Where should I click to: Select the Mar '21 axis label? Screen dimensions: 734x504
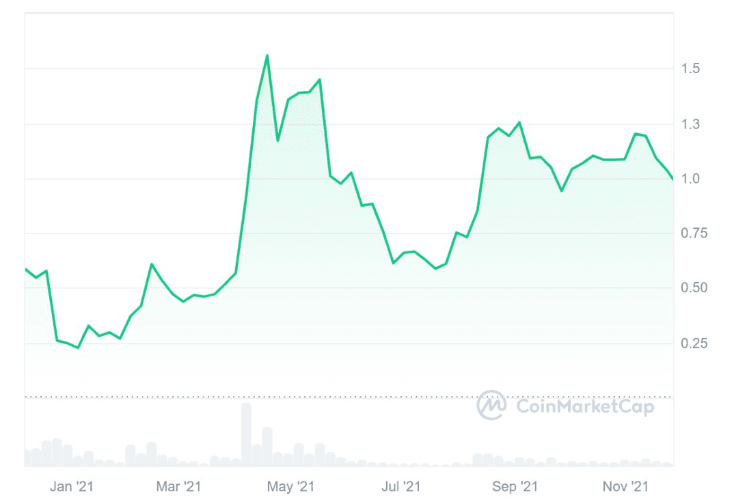click(178, 486)
